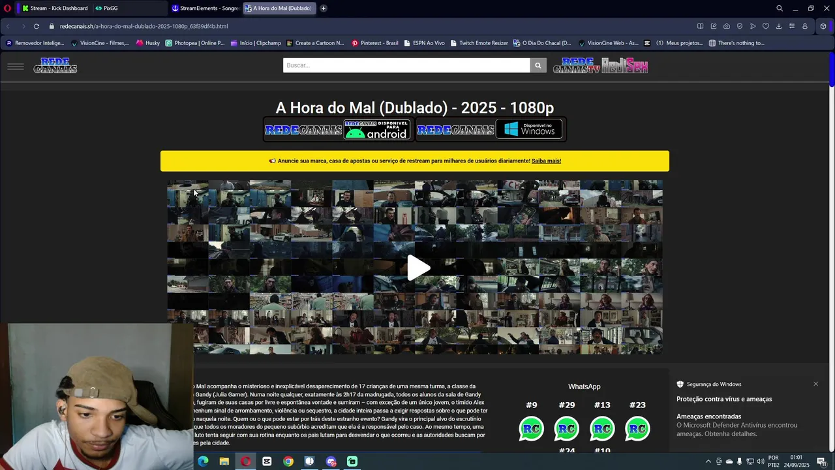Go back to previous page
Viewport: 835px width, 470px height.
click(8, 26)
